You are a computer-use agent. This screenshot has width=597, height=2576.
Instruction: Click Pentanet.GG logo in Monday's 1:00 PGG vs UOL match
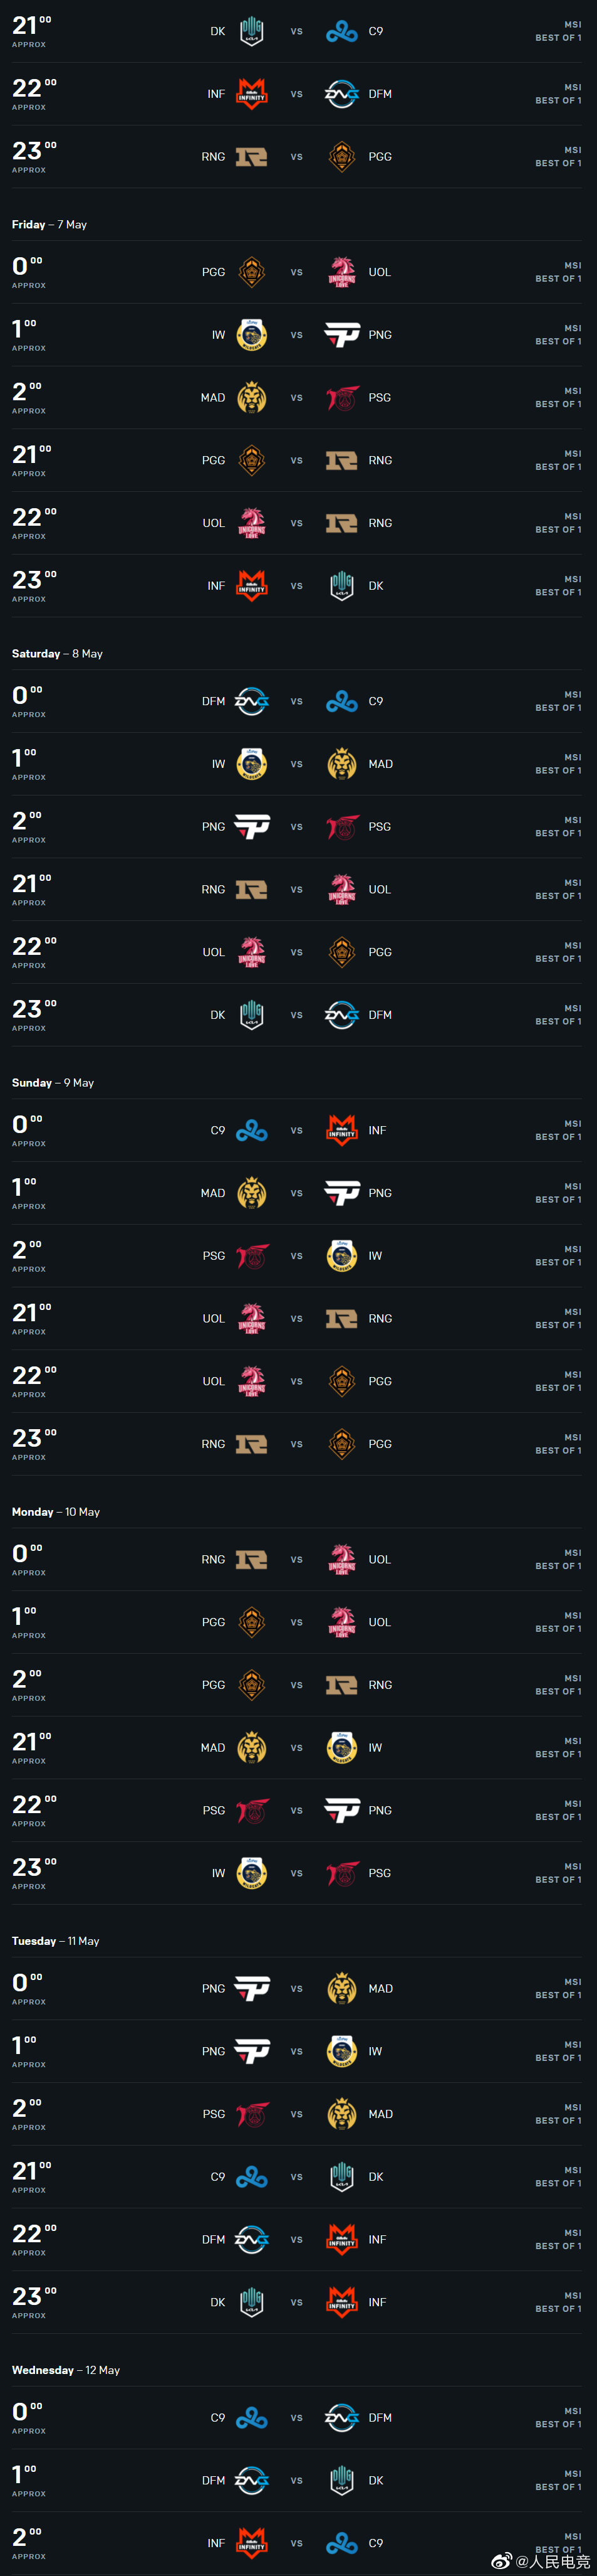(x=252, y=1622)
